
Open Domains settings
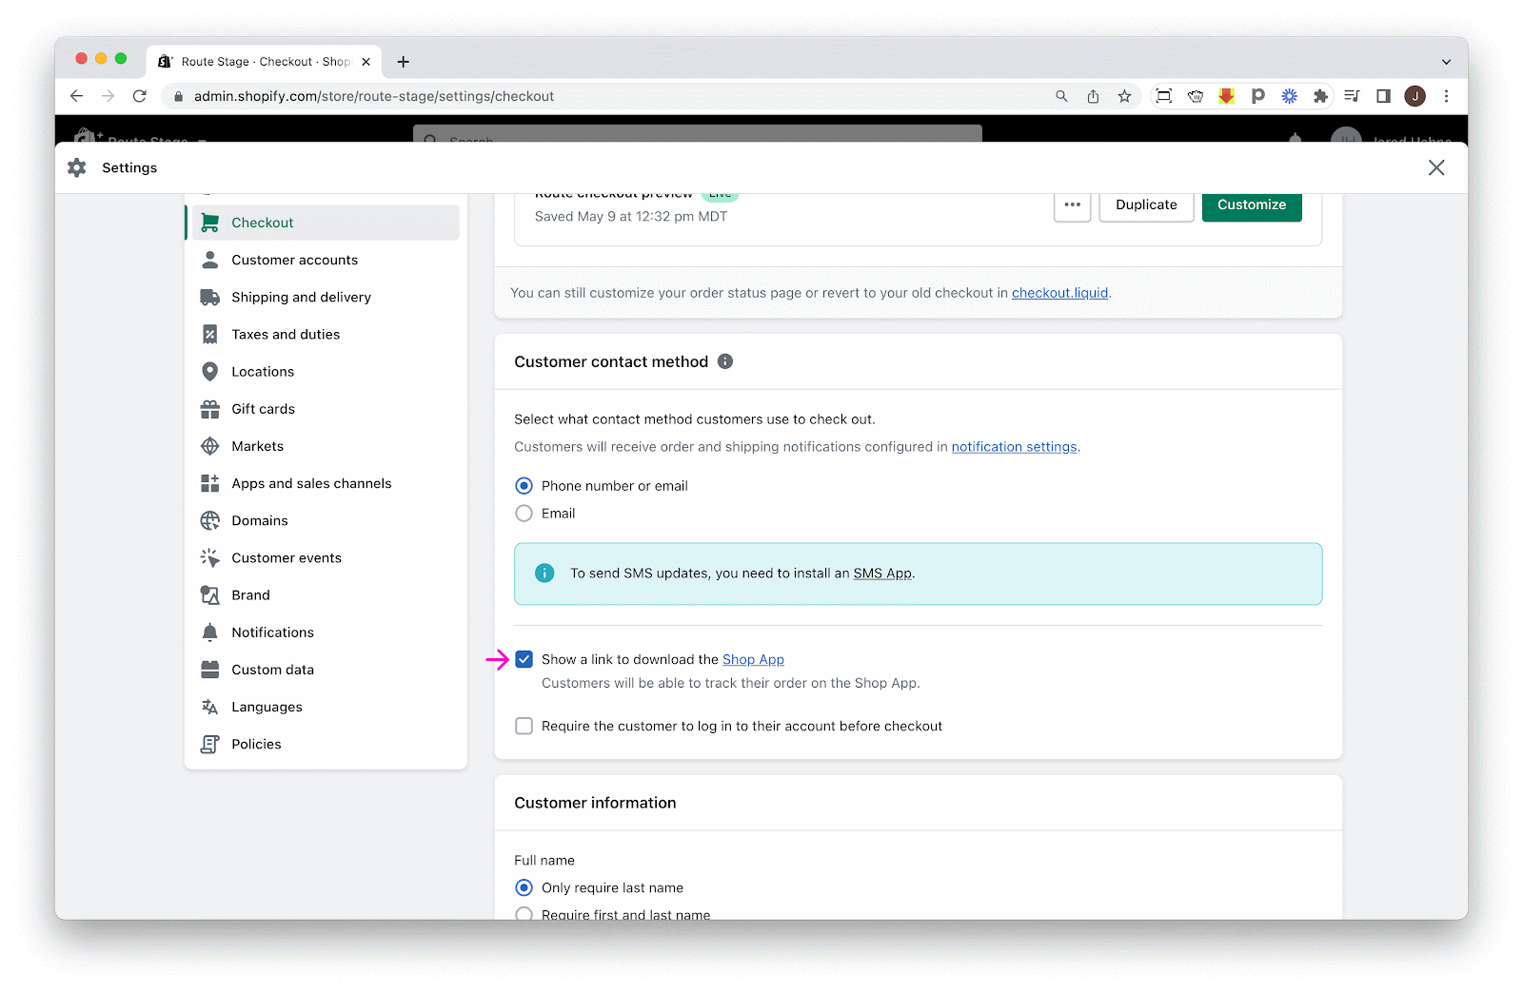click(325, 520)
